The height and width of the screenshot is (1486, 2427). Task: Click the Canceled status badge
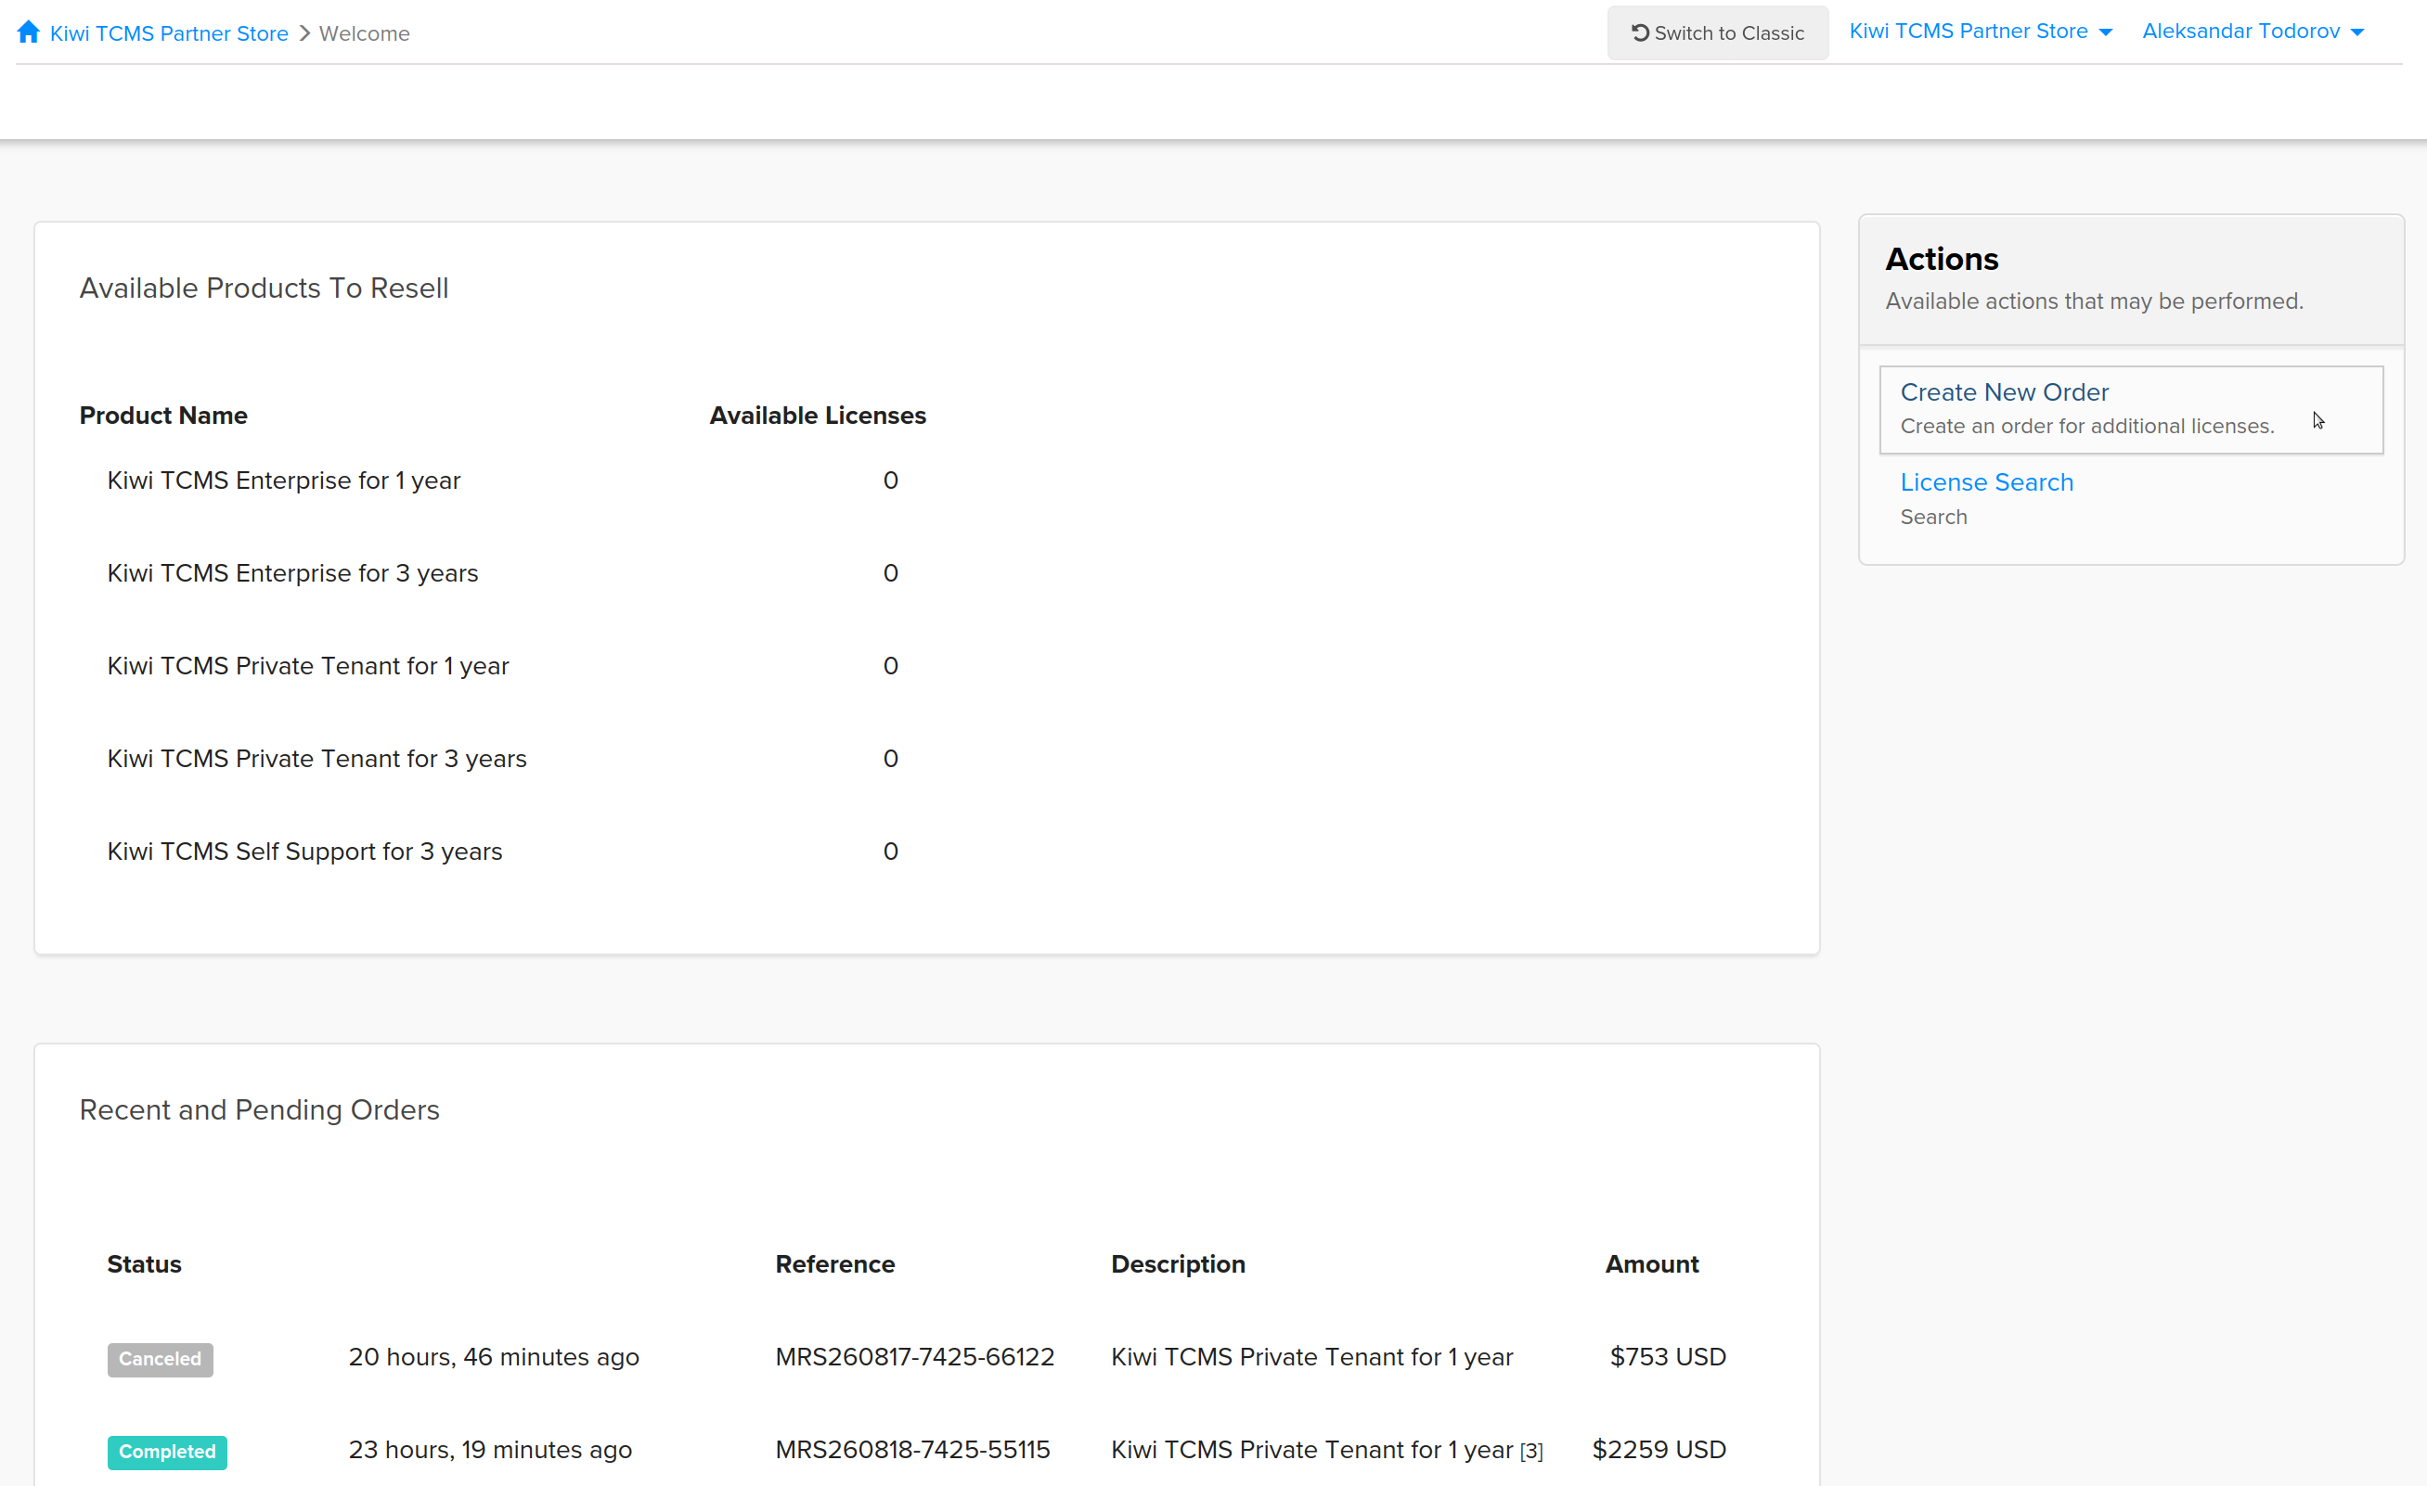pos(160,1359)
